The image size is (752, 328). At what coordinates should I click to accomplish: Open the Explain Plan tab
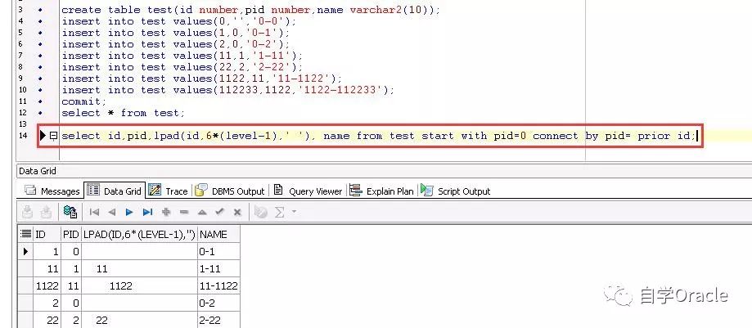[381, 191]
